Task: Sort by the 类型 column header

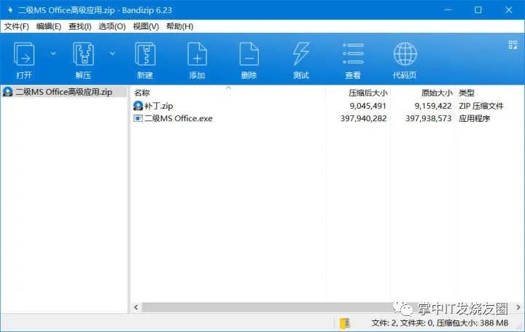Action: click(467, 93)
